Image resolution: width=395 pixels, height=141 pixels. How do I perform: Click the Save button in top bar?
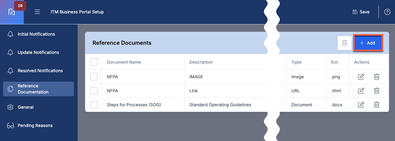361,12
